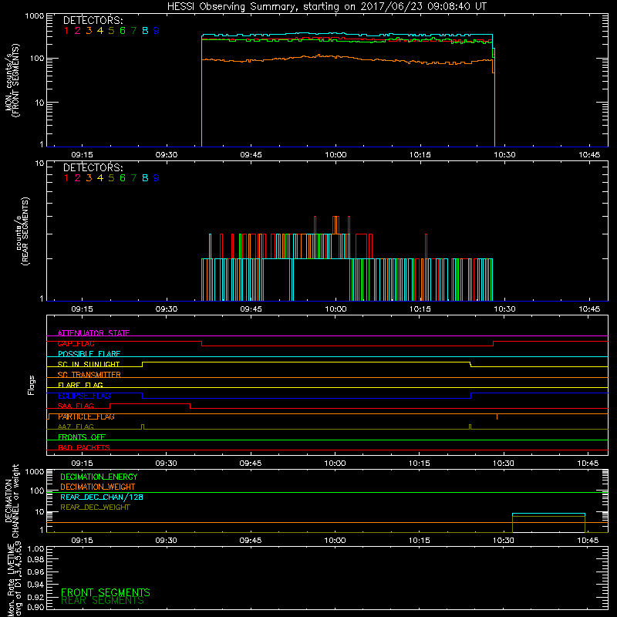Click the REAR_DEC_WEIGHT legend label
This screenshot has width=617, height=617.
(95, 507)
